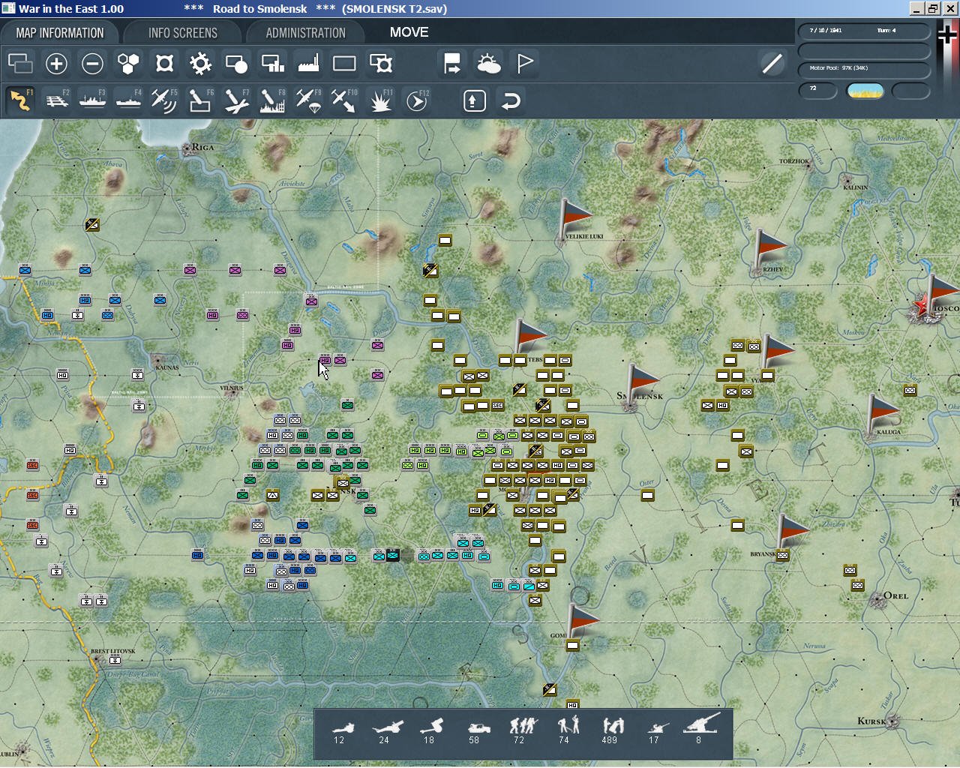
Task: Toggle the rectangle-with-circle map icon
Action: 236,64
